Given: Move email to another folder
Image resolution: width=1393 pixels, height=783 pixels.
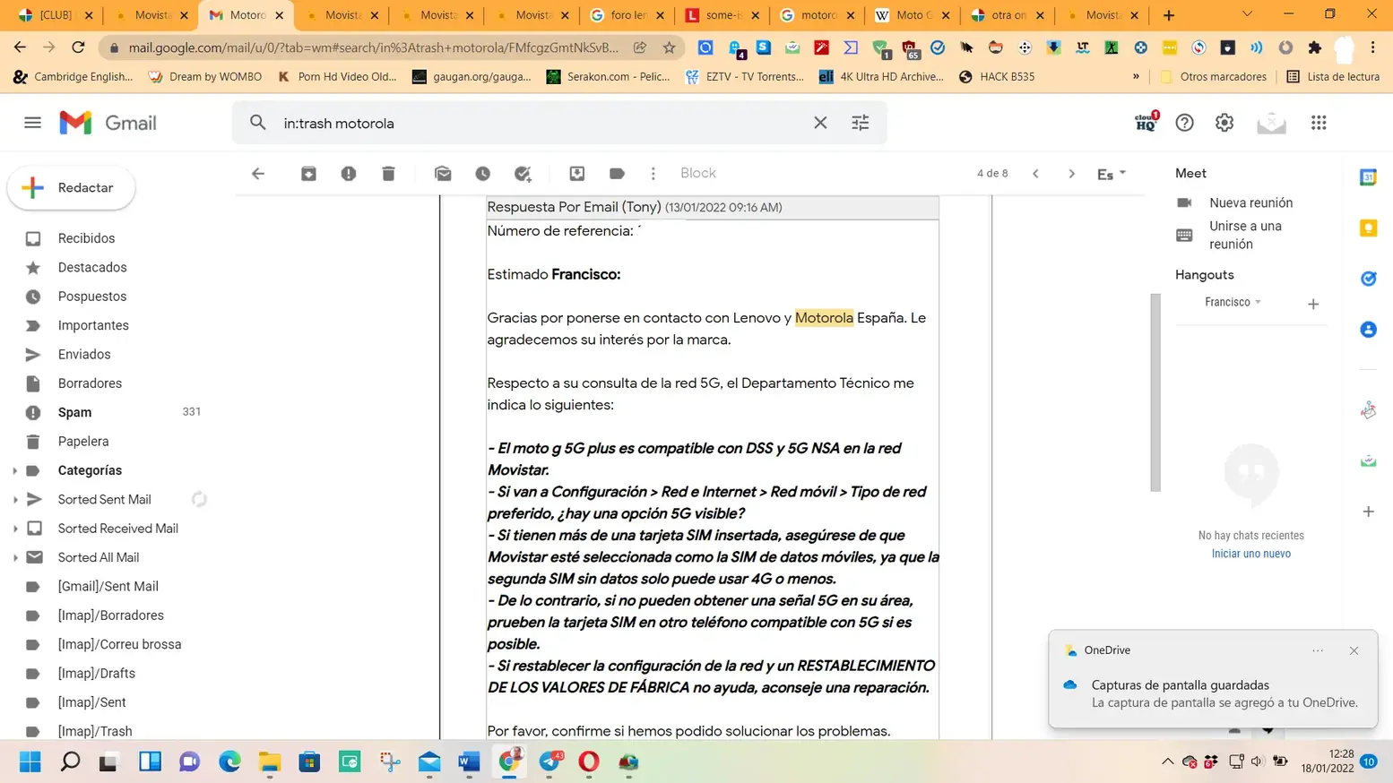Looking at the screenshot, I should [577, 174].
